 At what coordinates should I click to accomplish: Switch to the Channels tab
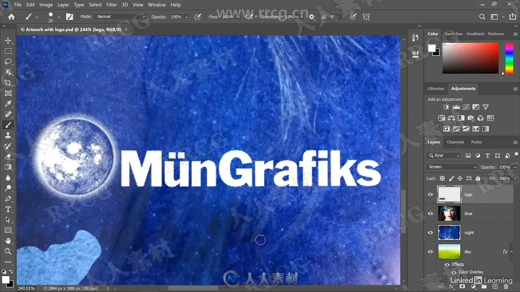(x=455, y=142)
